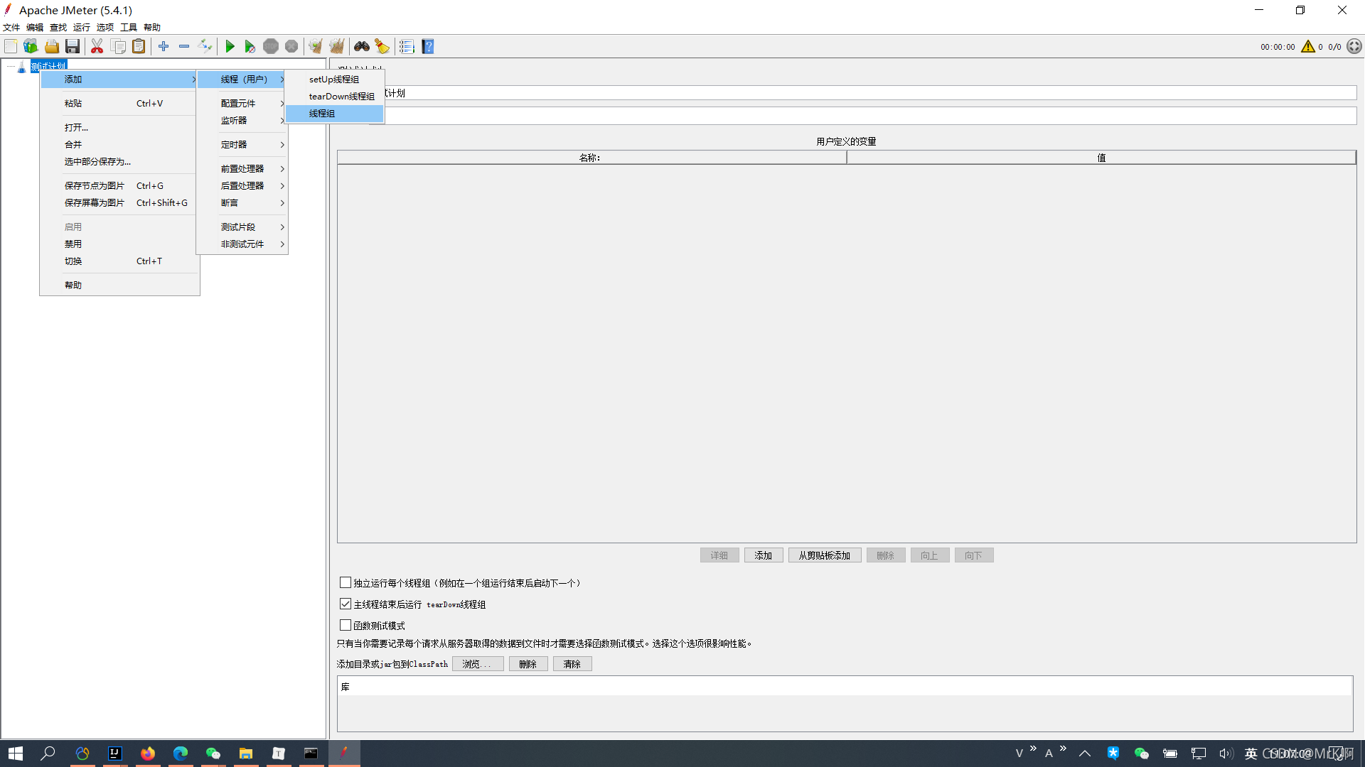Image resolution: width=1365 pixels, height=767 pixels.
Task: Choose setUp线程组 menu entry
Action: (x=334, y=80)
